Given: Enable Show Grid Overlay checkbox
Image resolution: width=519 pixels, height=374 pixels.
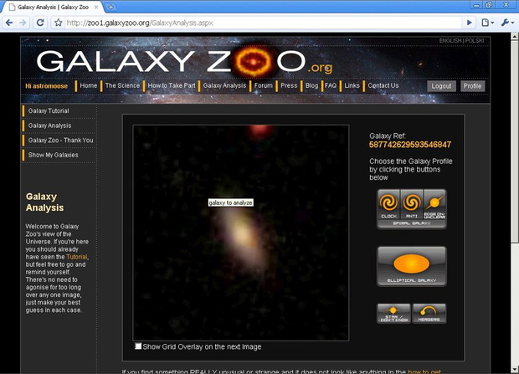Looking at the screenshot, I should [138, 346].
